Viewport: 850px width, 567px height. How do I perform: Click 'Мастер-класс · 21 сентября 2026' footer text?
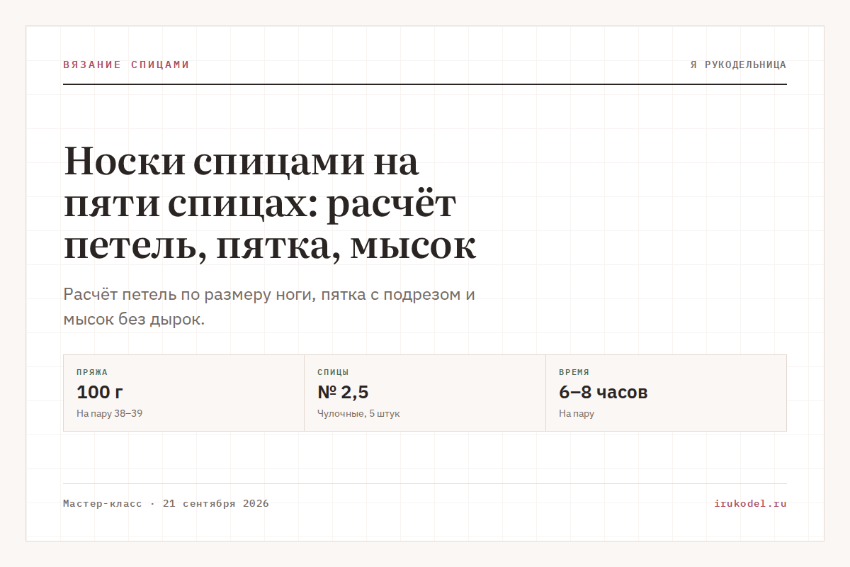tap(166, 504)
